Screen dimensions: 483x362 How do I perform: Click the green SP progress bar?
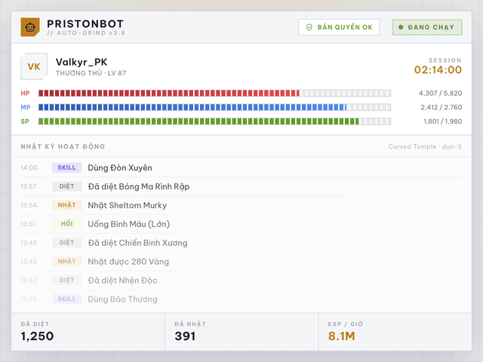click(214, 121)
